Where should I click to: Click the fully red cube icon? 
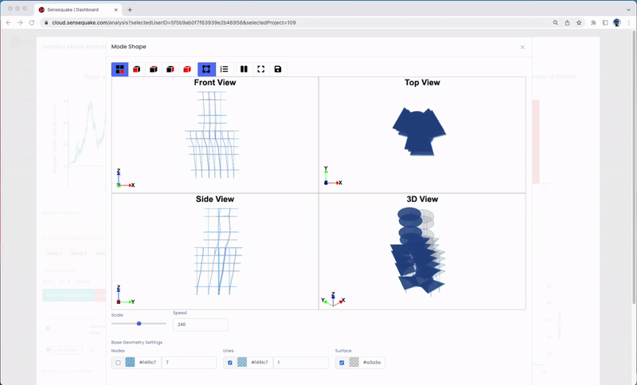point(187,69)
